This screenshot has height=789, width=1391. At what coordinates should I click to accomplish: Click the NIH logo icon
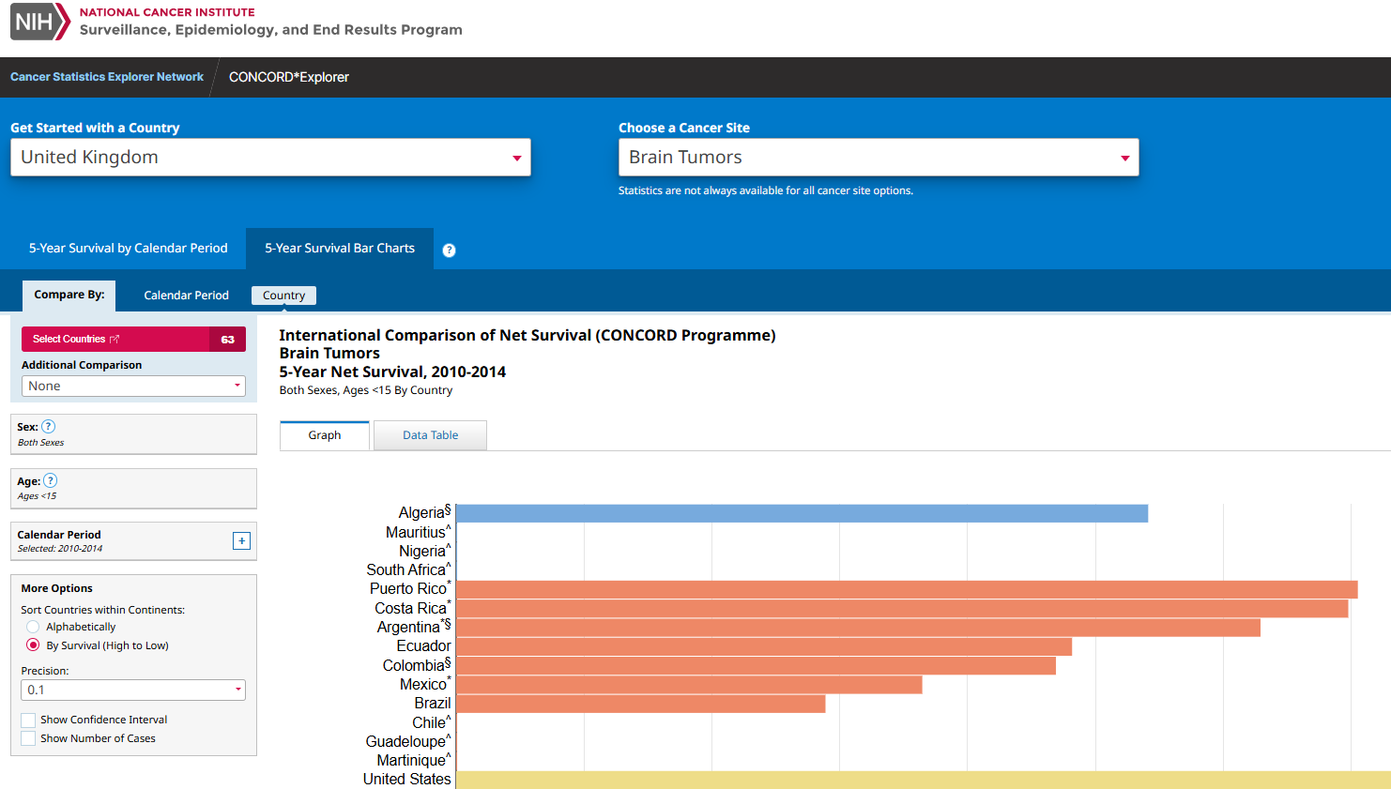pyautogui.click(x=39, y=21)
